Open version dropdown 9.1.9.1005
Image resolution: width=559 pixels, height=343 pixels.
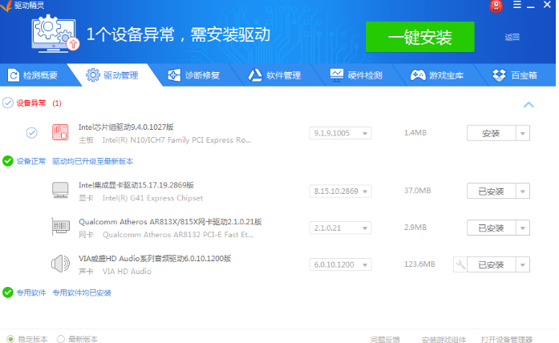click(x=341, y=133)
